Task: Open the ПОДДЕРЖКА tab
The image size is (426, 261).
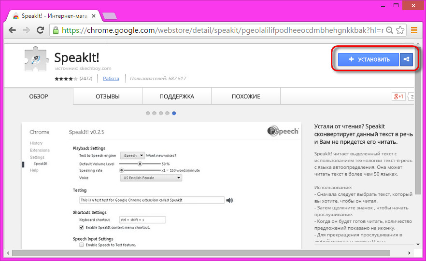Action: point(177,96)
